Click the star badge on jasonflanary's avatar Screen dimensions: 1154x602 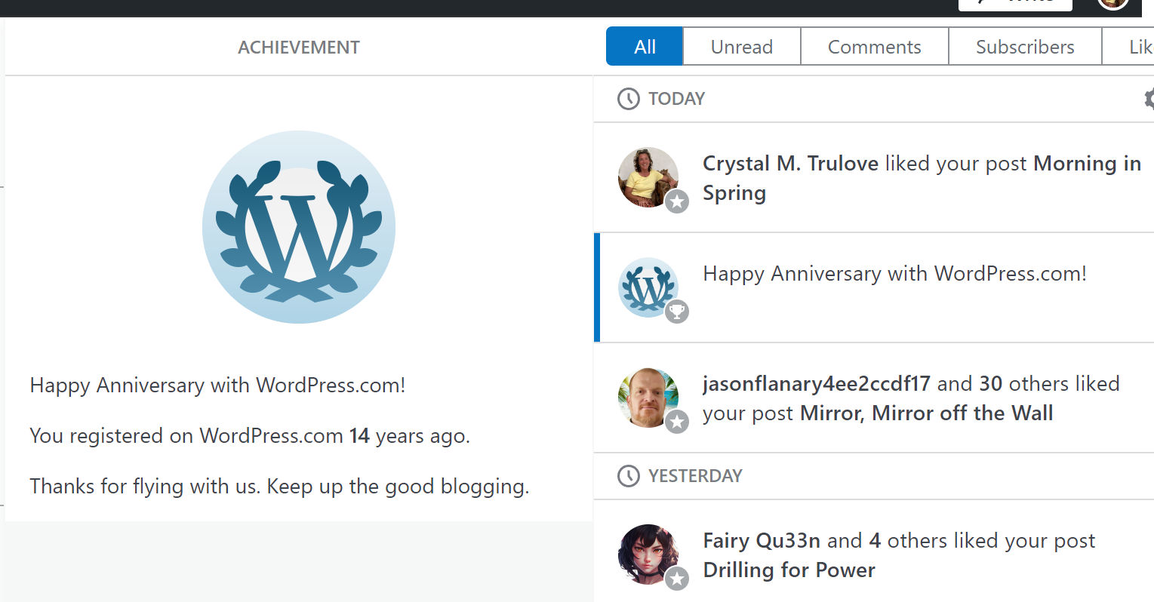677,422
